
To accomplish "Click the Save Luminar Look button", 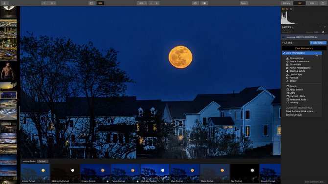I will point(314,182).
